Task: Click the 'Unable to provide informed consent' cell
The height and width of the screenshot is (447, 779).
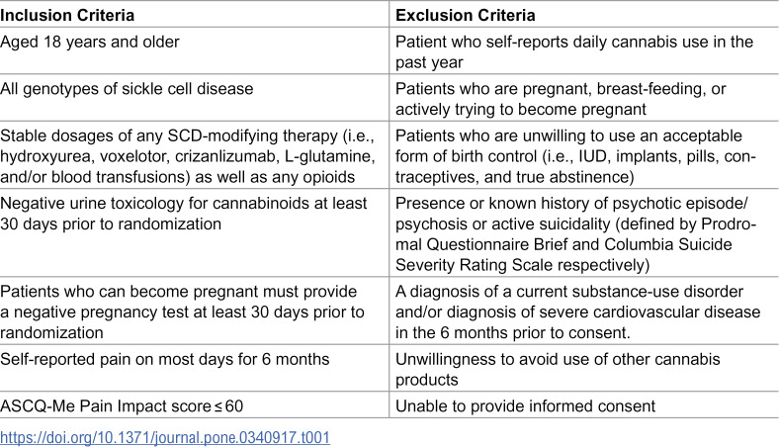Action: [584, 405]
